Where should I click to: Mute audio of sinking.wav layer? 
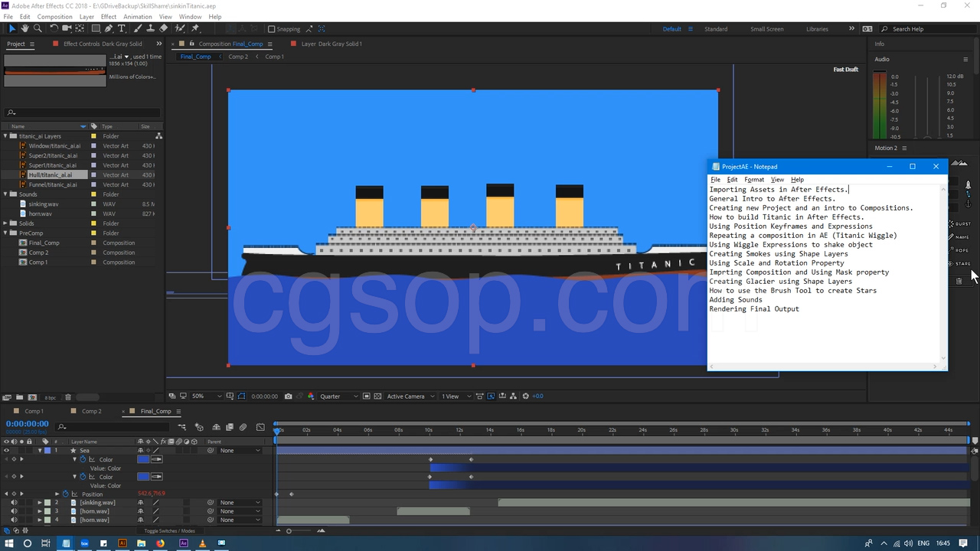tap(14, 503)
